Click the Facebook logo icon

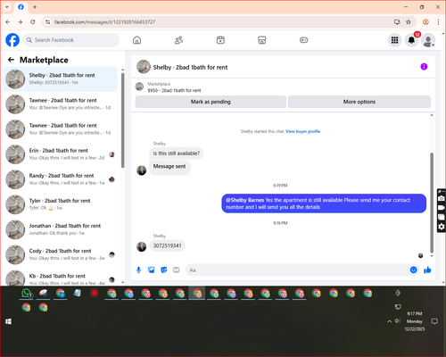click(x=12, y=40)
